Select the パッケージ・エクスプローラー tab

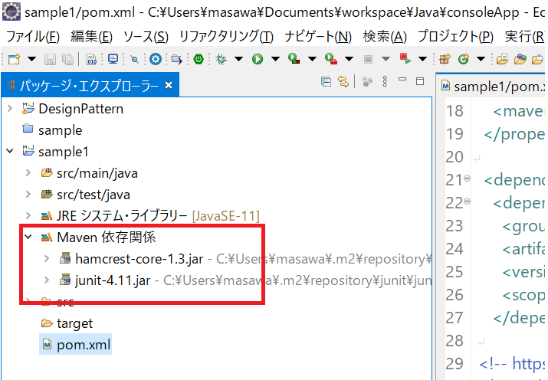click(89, 85)
